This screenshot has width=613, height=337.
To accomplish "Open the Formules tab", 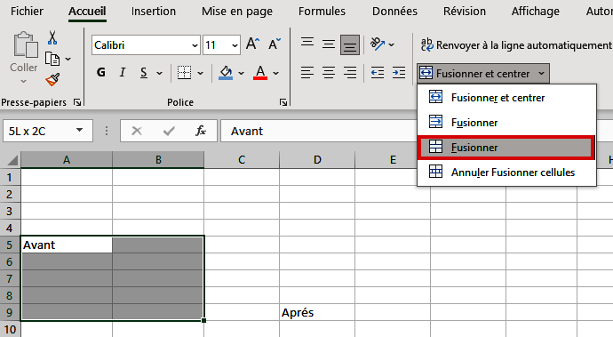I will [322, 12].
